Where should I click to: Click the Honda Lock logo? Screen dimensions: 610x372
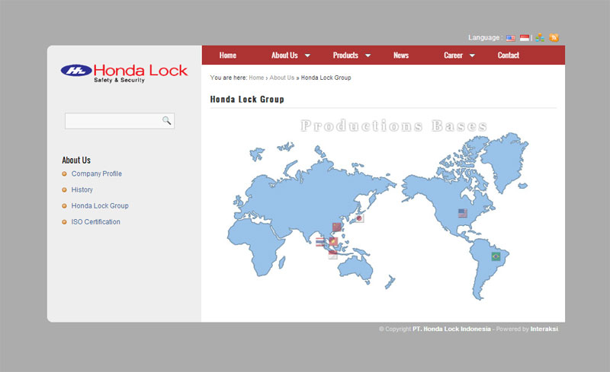[x=124, y=73]
